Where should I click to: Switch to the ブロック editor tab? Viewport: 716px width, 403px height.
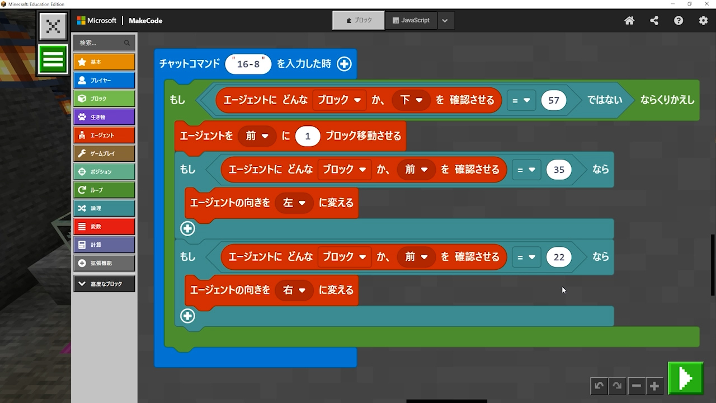(x=359, y=21)
